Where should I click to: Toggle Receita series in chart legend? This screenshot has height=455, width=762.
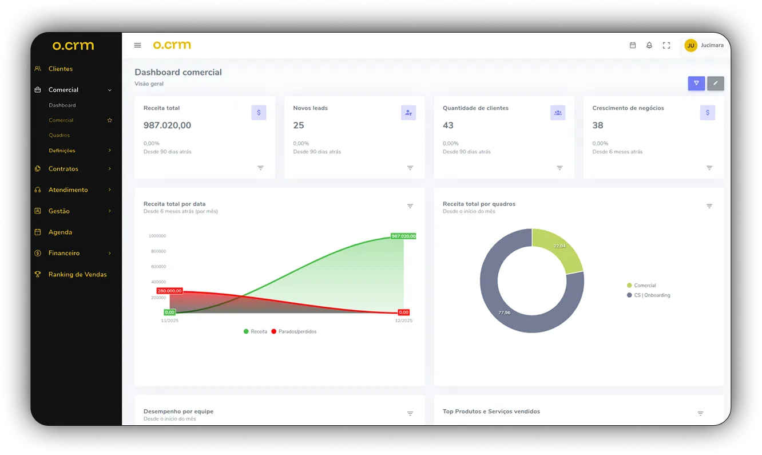(x=255, y=331)
